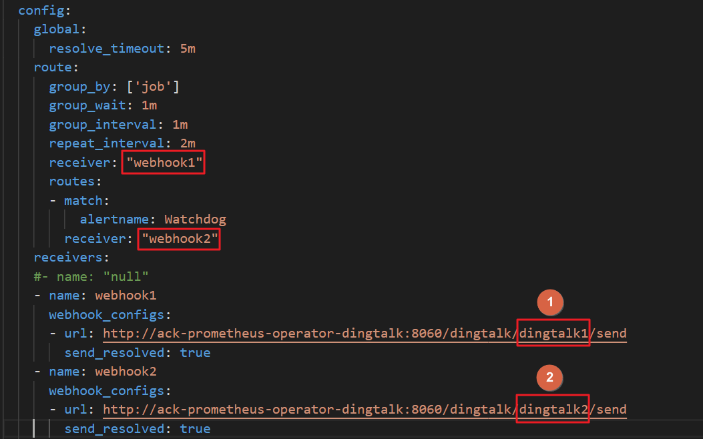Screen dimensions: 703x439
Task: Click the '5m' resolve timeout value
Action: pos(188,49)
